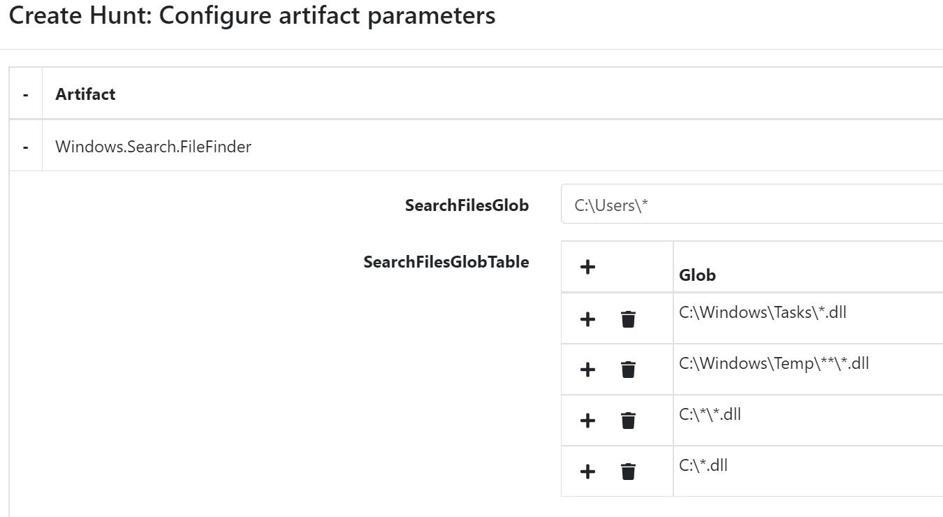This screenshot has width=943, height=517.
Task: Delete the C:\*.dll glob row
Action: click(x=628, y=472)
